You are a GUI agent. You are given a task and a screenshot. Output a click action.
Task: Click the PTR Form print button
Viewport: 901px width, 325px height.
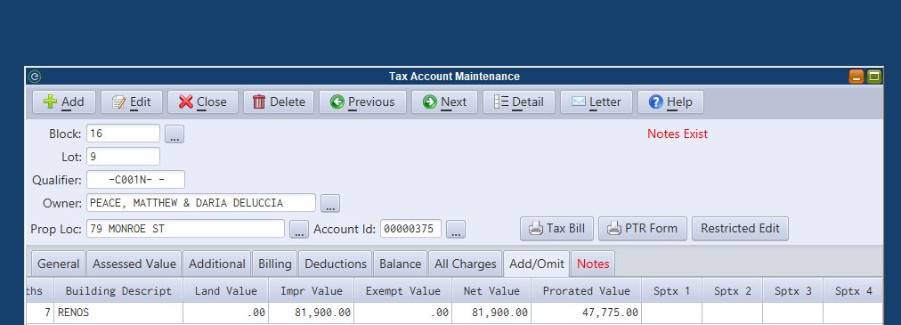tap(643, 229)
